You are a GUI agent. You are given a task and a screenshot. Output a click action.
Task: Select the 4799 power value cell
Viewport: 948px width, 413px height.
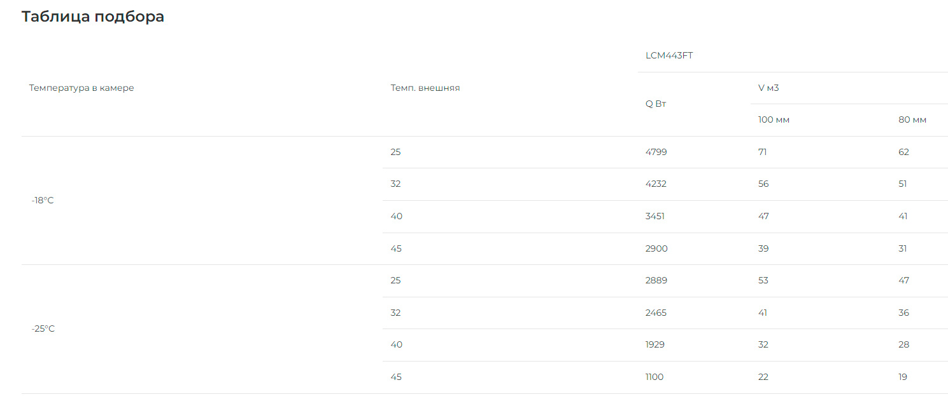pos(656,152)
